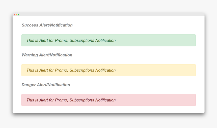Click the green maximize window dot

(18, 15)
